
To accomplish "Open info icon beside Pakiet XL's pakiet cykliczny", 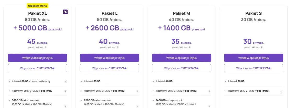I will pos(45,47).
